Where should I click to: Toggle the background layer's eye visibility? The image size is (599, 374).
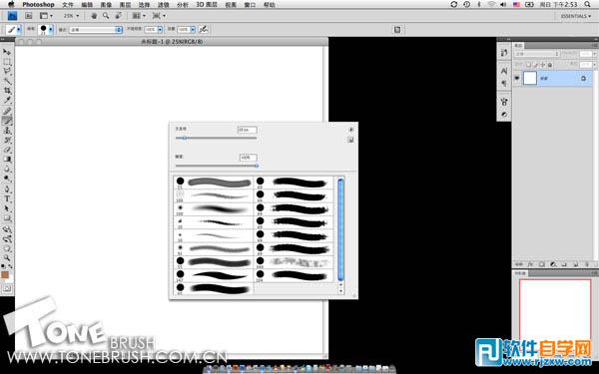[x=517, y=78]
